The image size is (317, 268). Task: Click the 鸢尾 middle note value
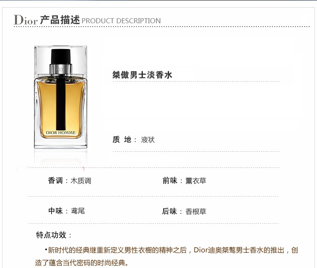coord(78,211)
